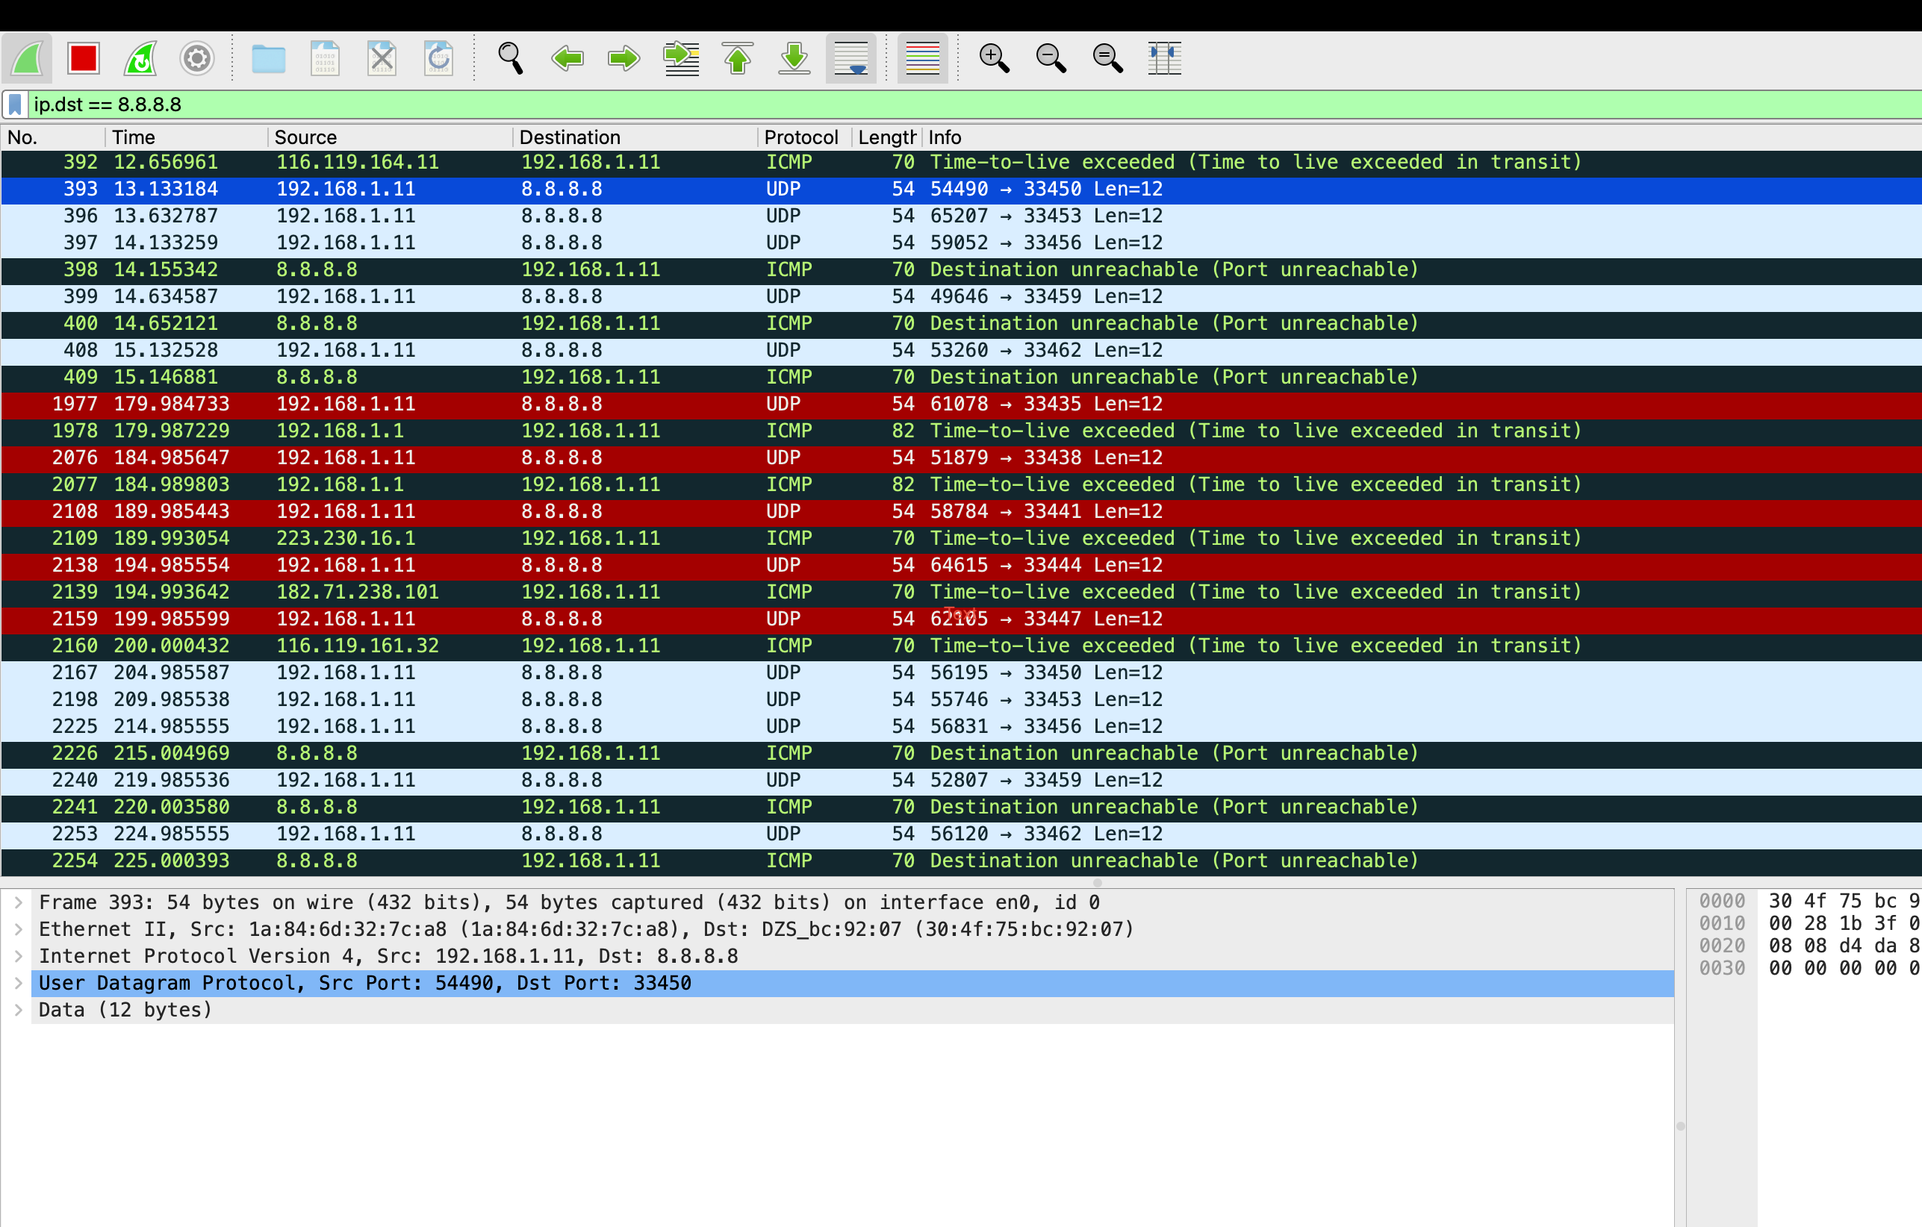Image resolution: width=1922 pixels, height=1227 pixels.
Task: Jump to the last packet
Action: (794, 58)
